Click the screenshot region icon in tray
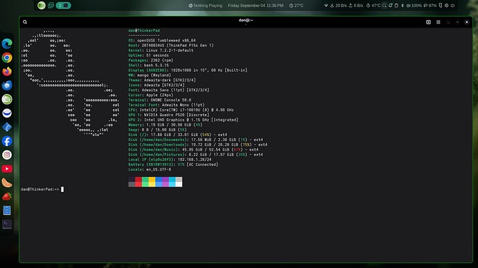The height and width of the screenshot is (268, 478). point(384,6)
